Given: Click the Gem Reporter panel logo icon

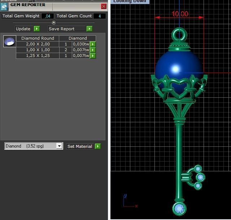Looking at the screenshot, I should [4, 6].
